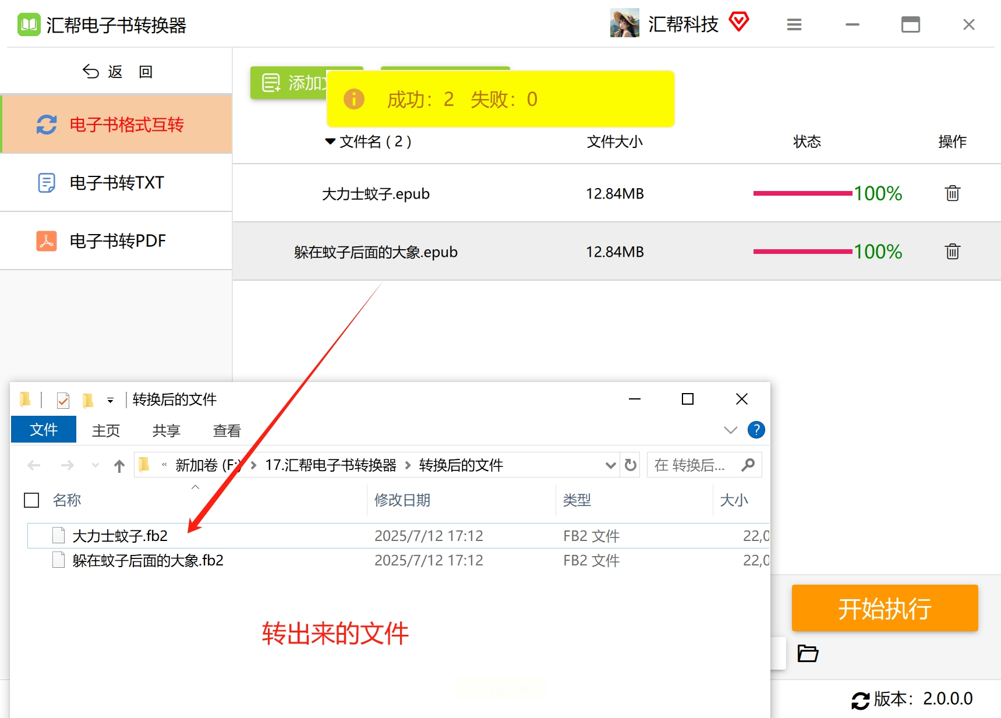1001x718 pixels.
Task: Open the hamburger menu in title bar
Action: click(794, 24)
